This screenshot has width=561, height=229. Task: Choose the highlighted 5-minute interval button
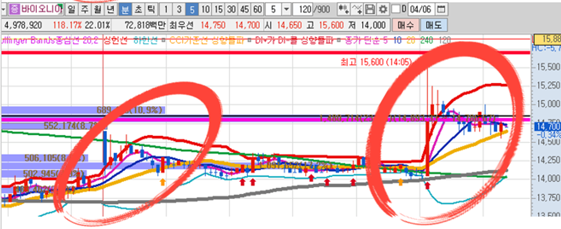[x=193, y=9]
